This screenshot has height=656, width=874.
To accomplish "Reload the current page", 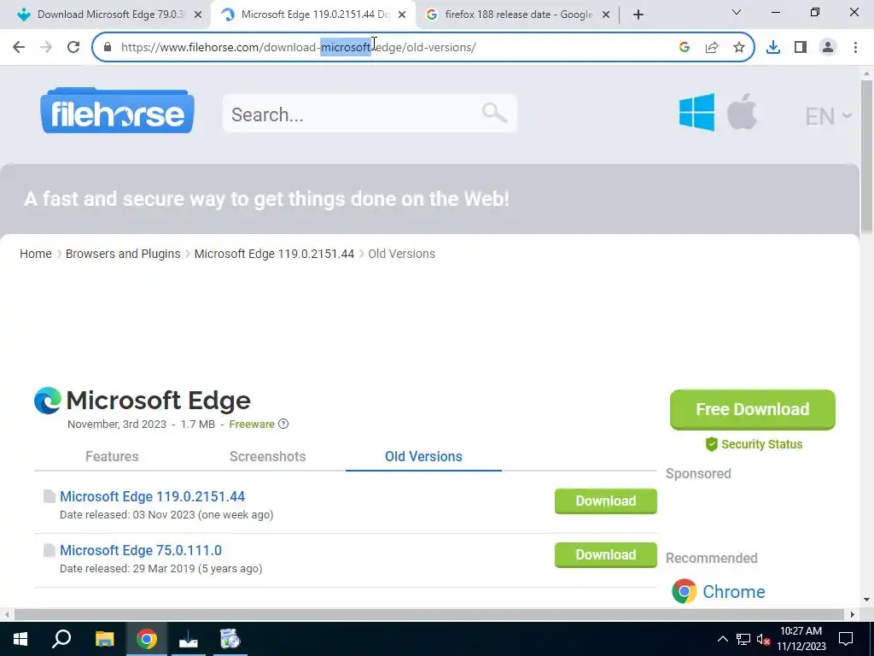I will 73,48.
